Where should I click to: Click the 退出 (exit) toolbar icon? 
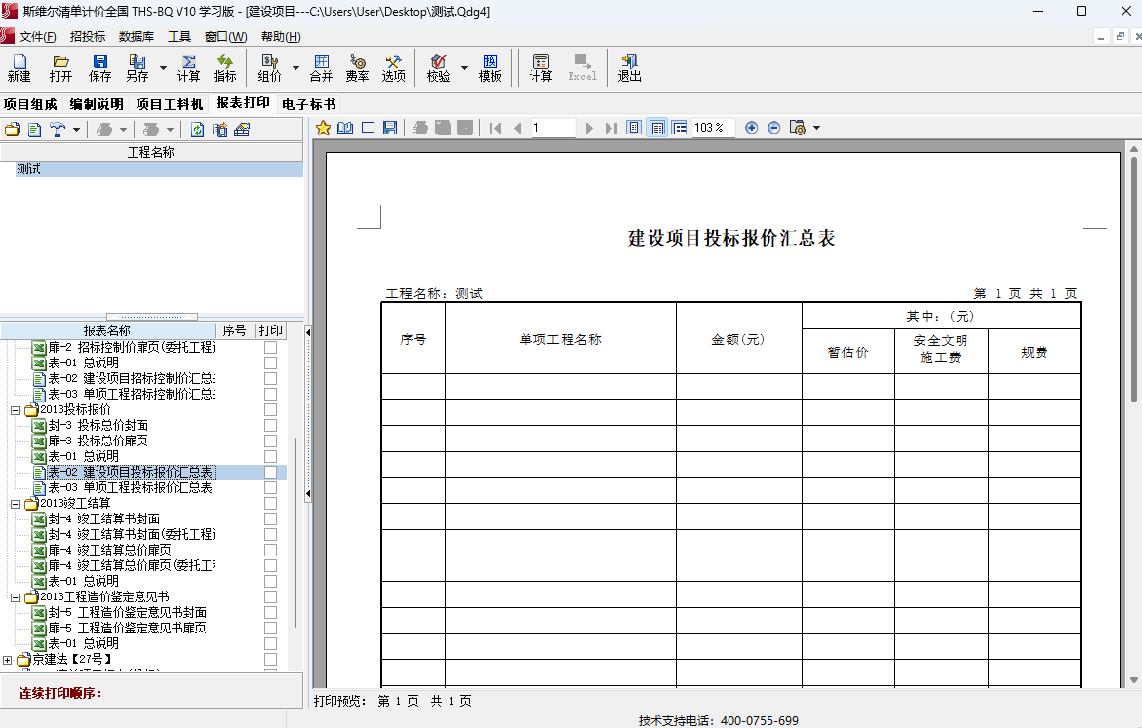pyautogui.click(x=629, y=67)
